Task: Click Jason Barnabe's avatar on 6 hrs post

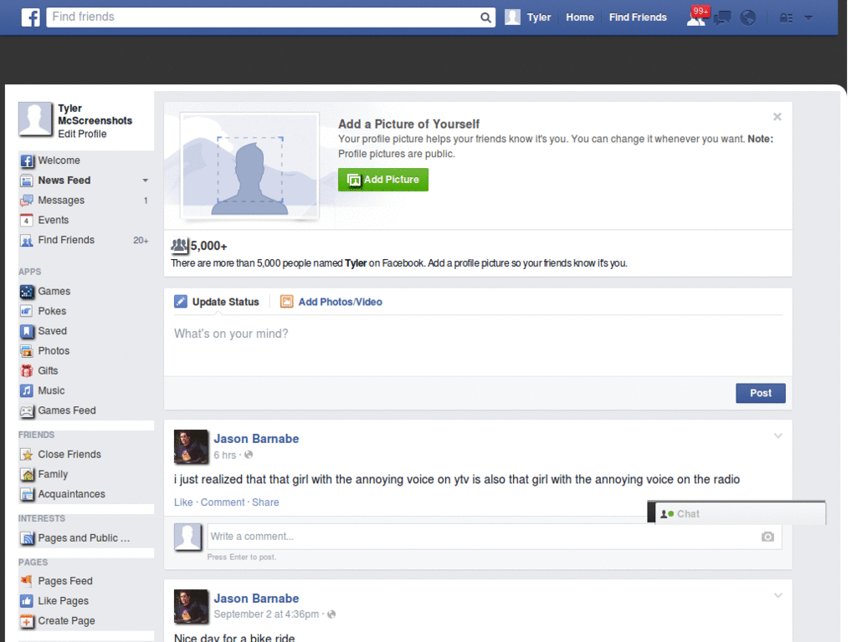Action: [x=191, y=446]
